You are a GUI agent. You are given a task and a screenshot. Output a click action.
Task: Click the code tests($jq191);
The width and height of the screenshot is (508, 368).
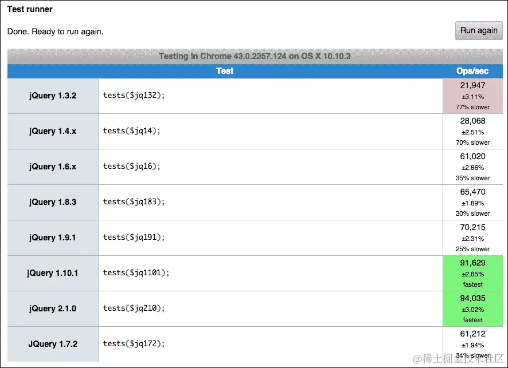(134, 238)
